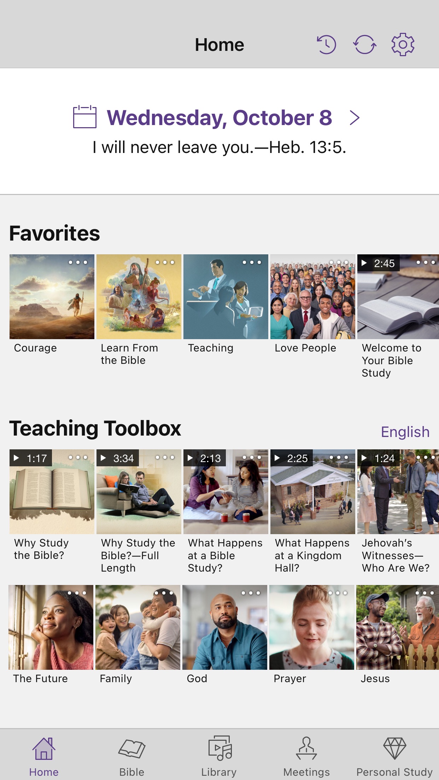Viewport: 439px width, 780px height.
Task: Open the Courage favorite thumbnail
Action: [52, 297]
